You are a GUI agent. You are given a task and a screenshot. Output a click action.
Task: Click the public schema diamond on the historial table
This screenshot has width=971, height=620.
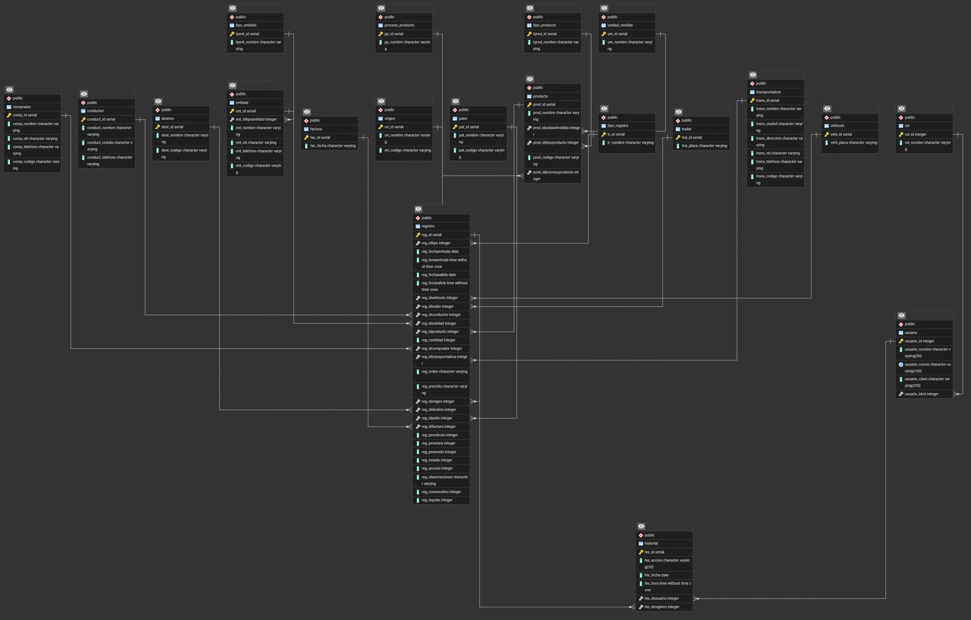click(641, 535)
